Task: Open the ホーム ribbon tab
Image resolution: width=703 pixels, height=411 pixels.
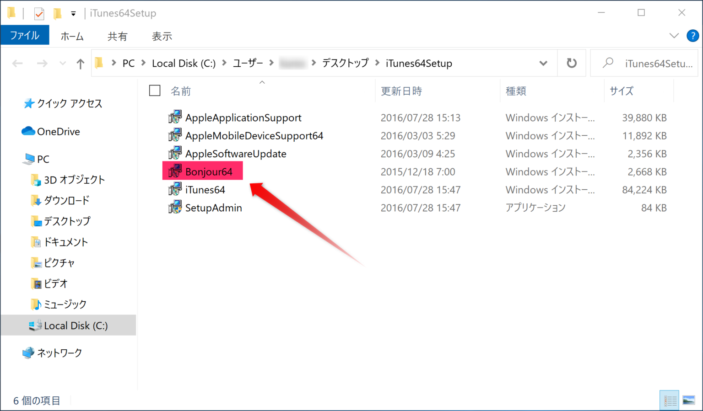Action: (x=72, y=36)
